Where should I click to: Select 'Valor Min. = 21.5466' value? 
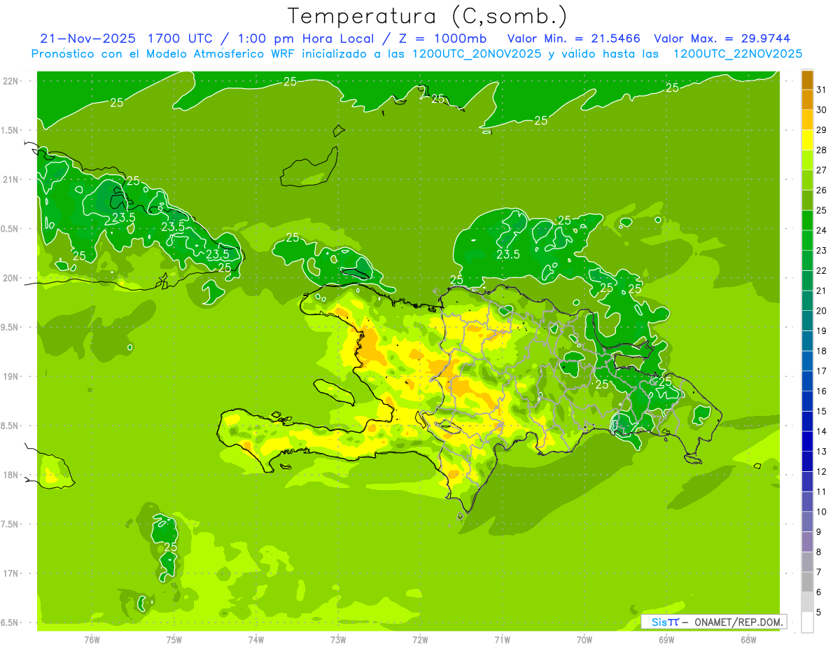[573, 39]
